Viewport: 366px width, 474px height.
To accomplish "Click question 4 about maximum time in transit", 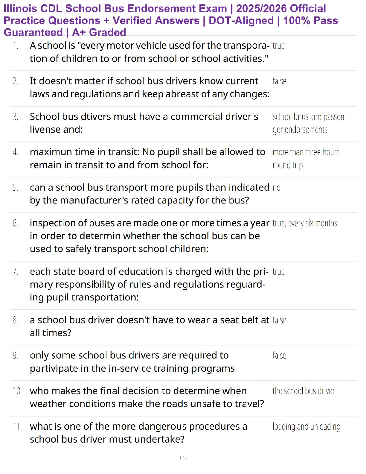I will click(x=147, y=158).
